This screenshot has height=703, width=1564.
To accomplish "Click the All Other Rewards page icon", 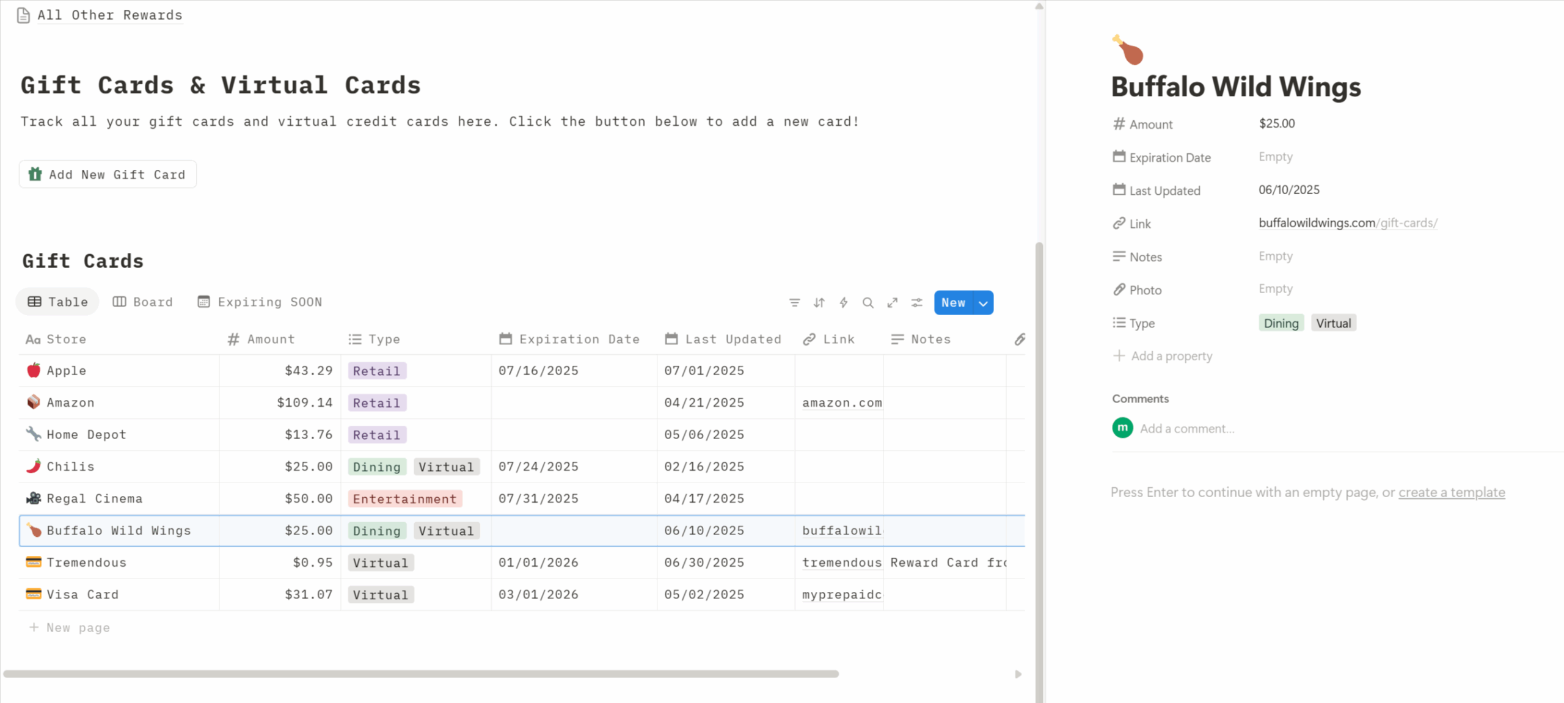I will click(x=23, y=15).
